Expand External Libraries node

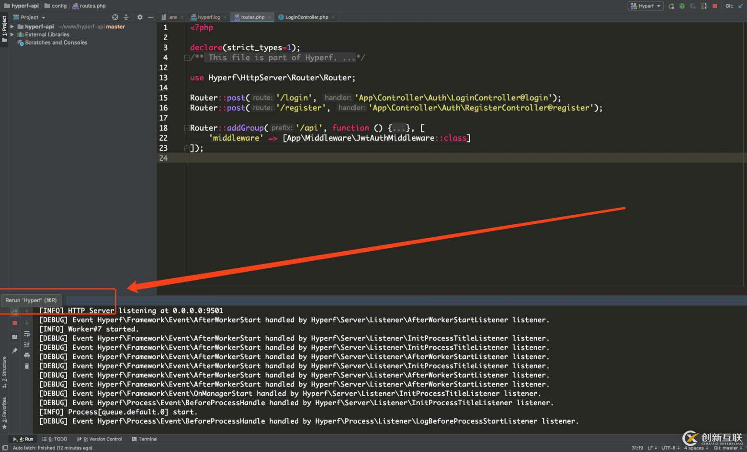click(x=12, y=34)
